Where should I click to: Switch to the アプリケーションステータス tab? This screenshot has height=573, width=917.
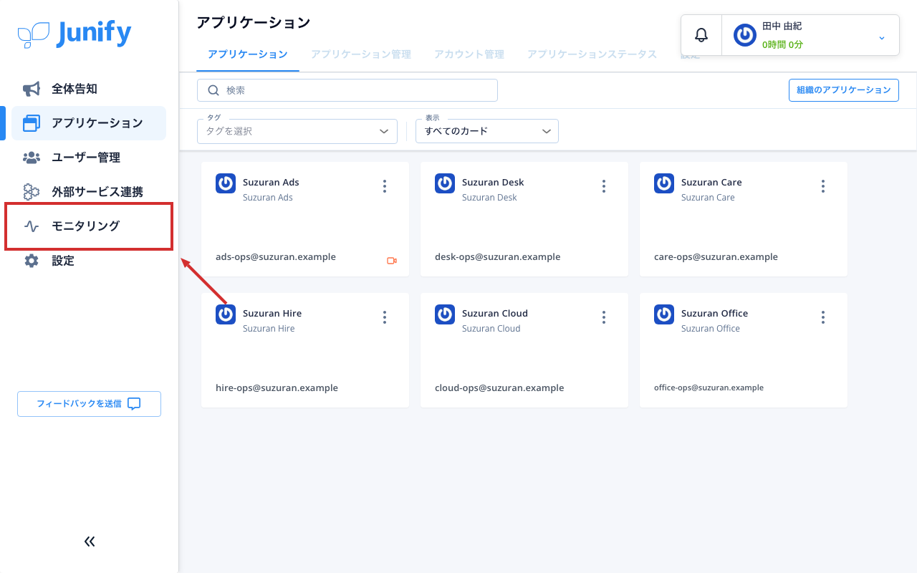[592, 54]
